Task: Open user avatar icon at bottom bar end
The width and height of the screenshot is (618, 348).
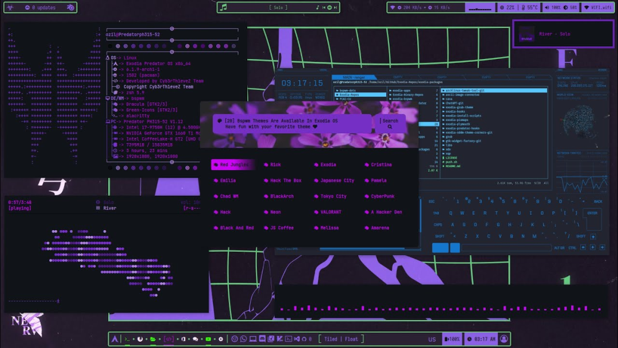Action: tap(504, 338)
